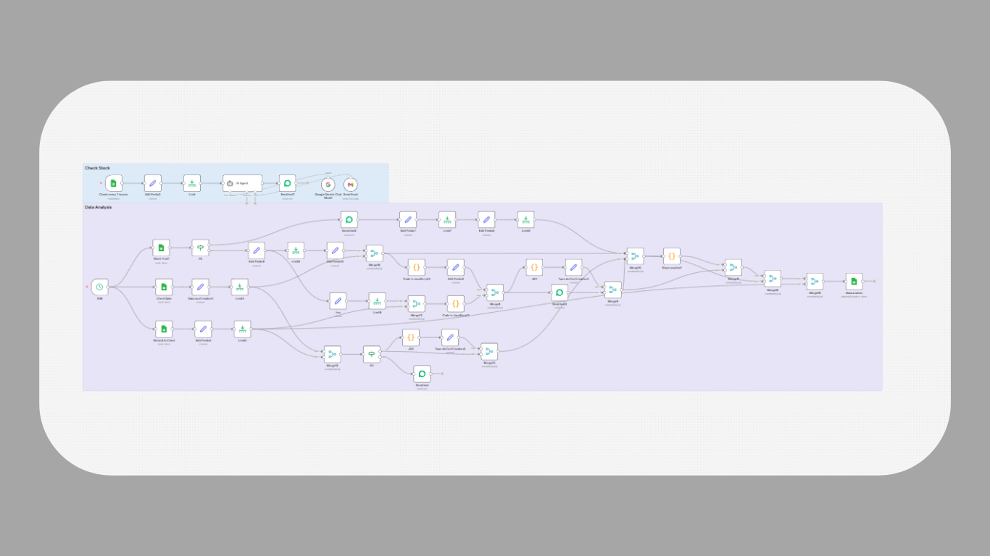Select the Limit node in Check Stock
Screen dimensions: 990x556
tap(193, 183)
